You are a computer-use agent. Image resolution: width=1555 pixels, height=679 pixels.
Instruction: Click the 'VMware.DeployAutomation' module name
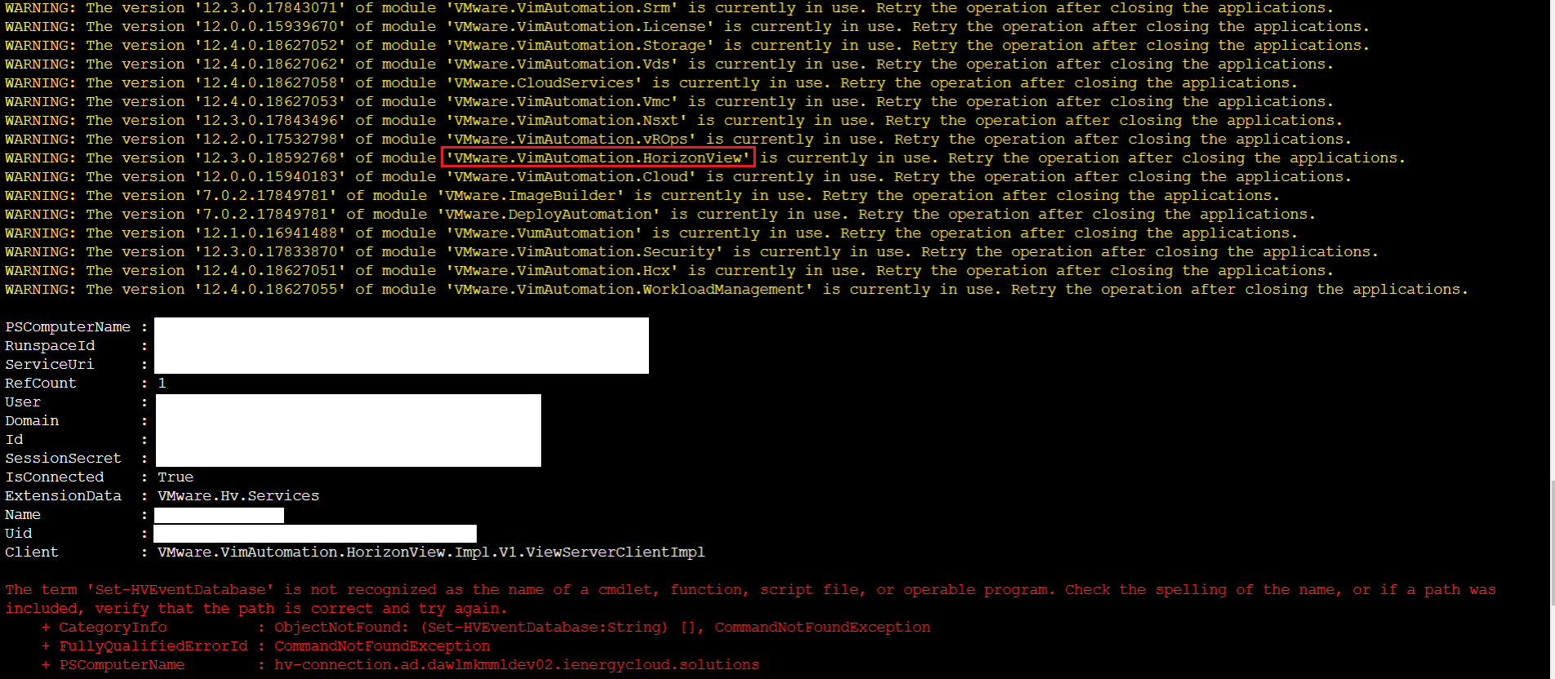coord(549,215)
